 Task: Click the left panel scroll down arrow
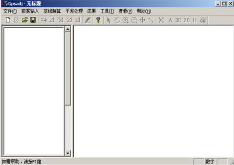coord(68,153)
